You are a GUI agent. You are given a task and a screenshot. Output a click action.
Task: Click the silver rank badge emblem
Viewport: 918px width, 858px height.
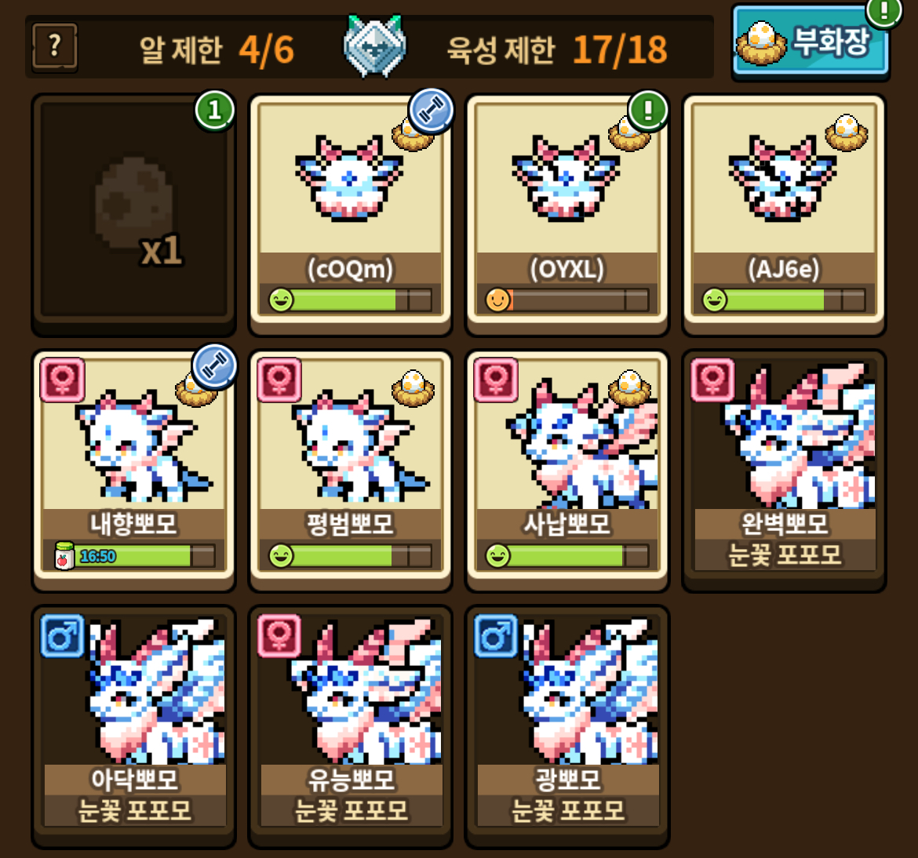coord(375,47)
